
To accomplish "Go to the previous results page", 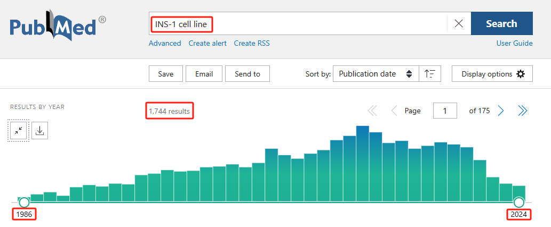I will tap(394, 111).
